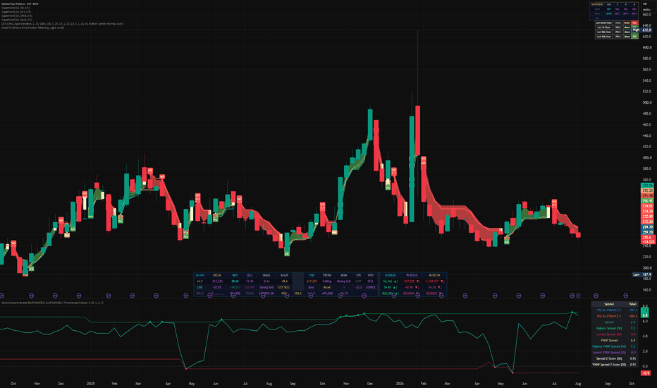The height and width of the screenshot is (388, 657).
Task: Click the Low 187.9 price label
Action: click(642, 274)
